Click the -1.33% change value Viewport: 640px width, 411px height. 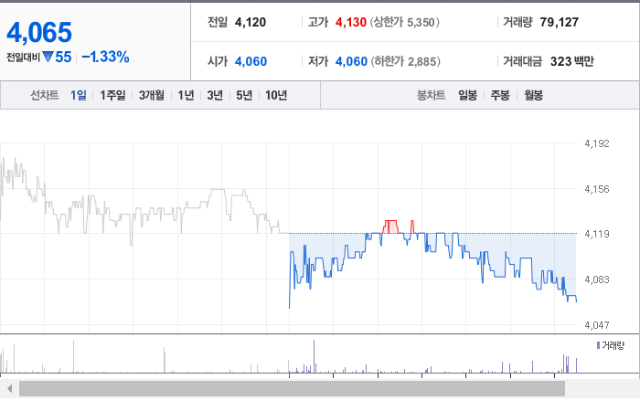[x=105, y=57]
